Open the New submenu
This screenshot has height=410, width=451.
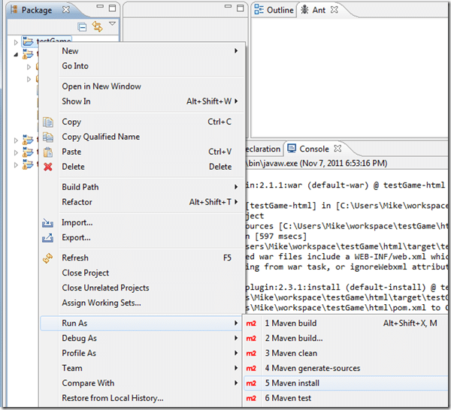142,51
